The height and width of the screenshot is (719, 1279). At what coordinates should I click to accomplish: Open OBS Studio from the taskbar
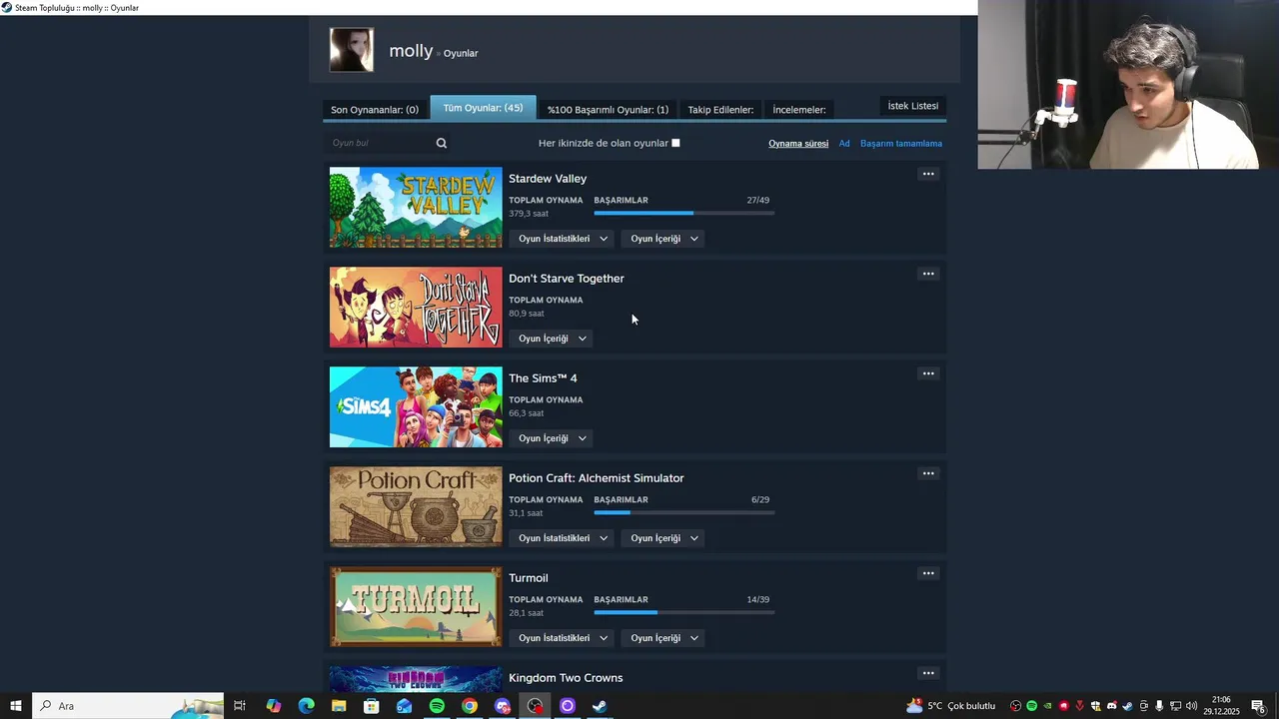(536, 706)
